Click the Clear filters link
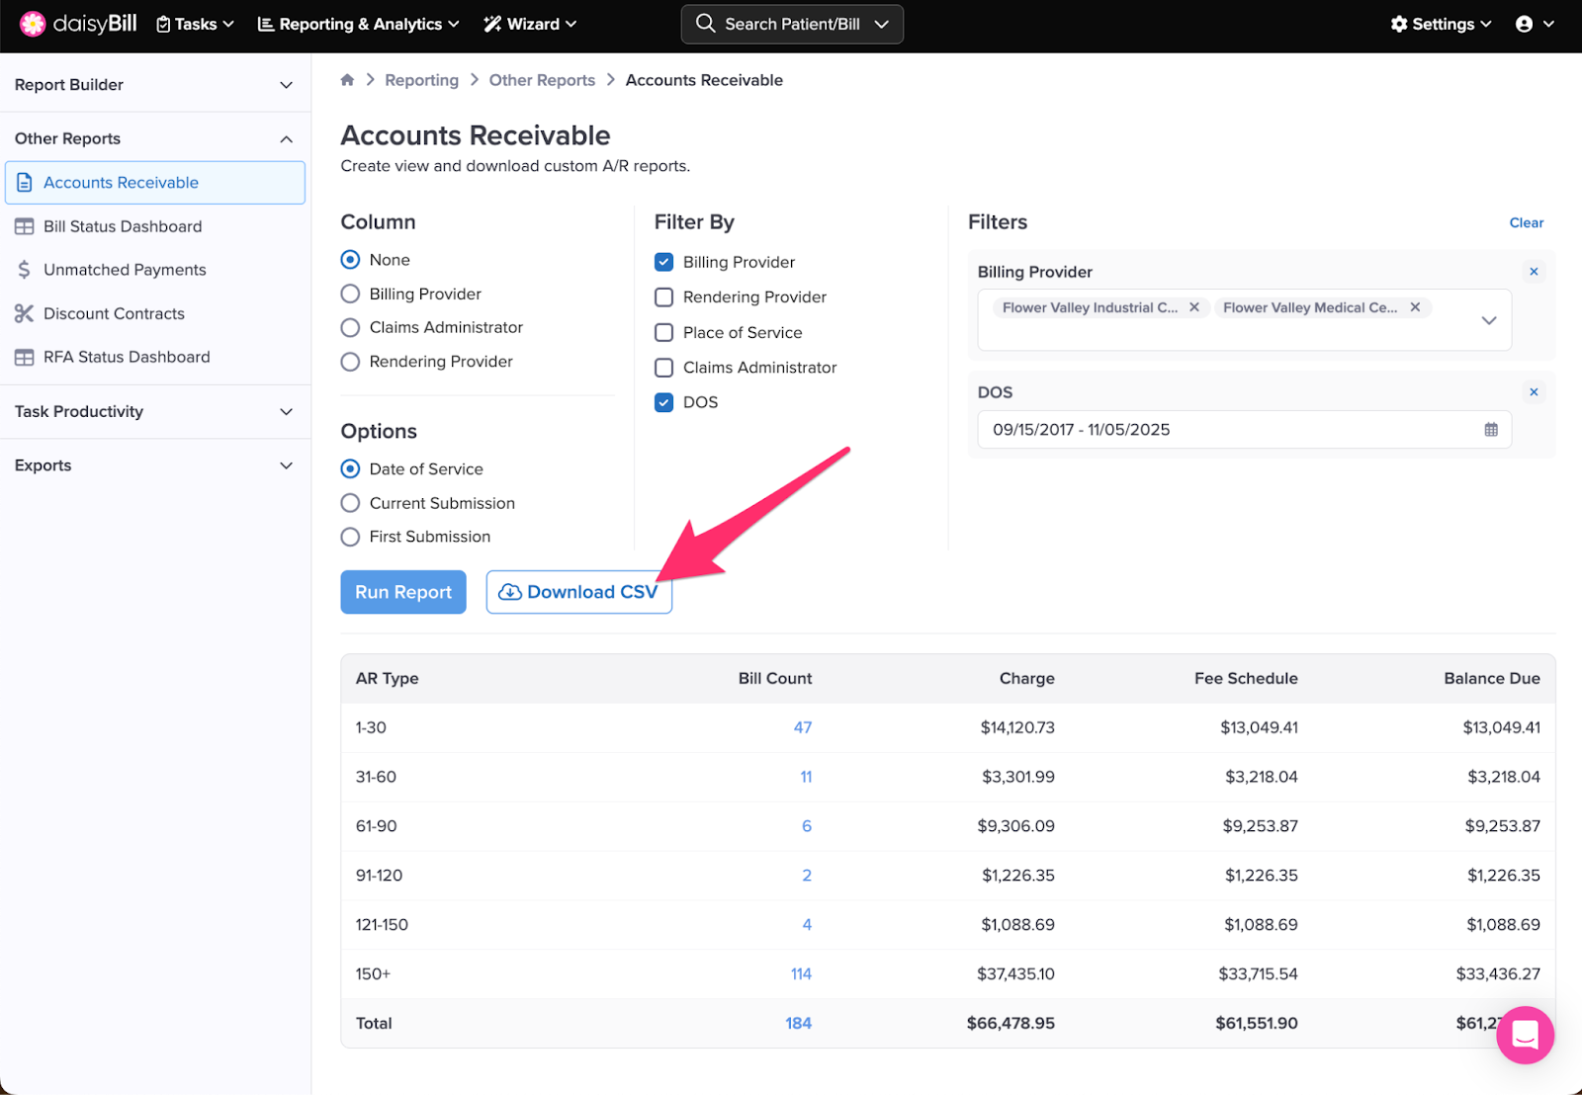The height and width of the screenshot is (1095, 1582). pos(1526,223)
